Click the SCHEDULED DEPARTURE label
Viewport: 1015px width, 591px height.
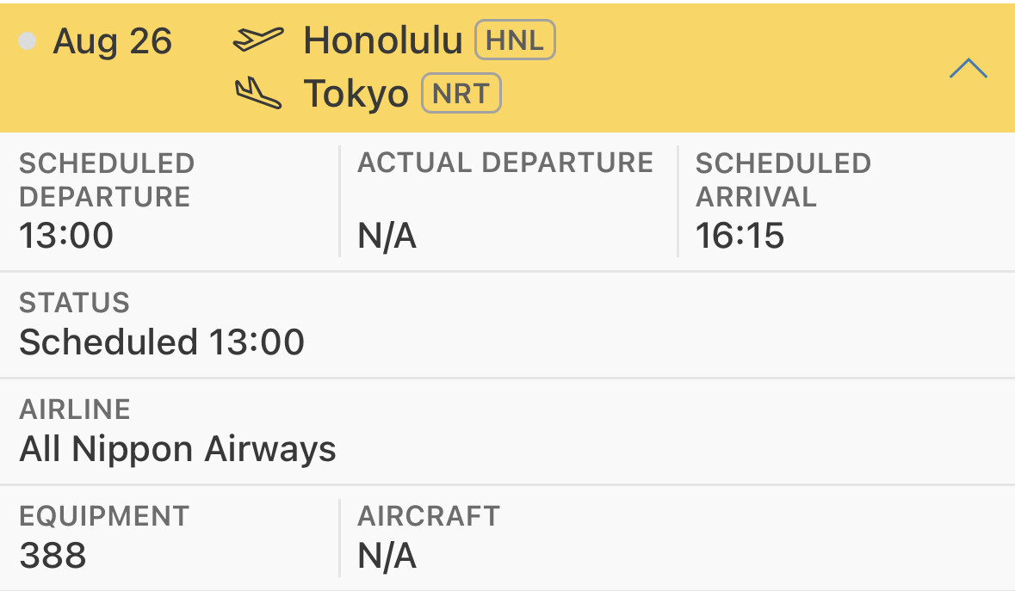pyautogui.click(x=106, y=180)
